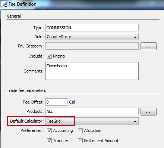164x148 pixels.
Task: Click inside the Comments text area
Action: click(x=92, y=71)
